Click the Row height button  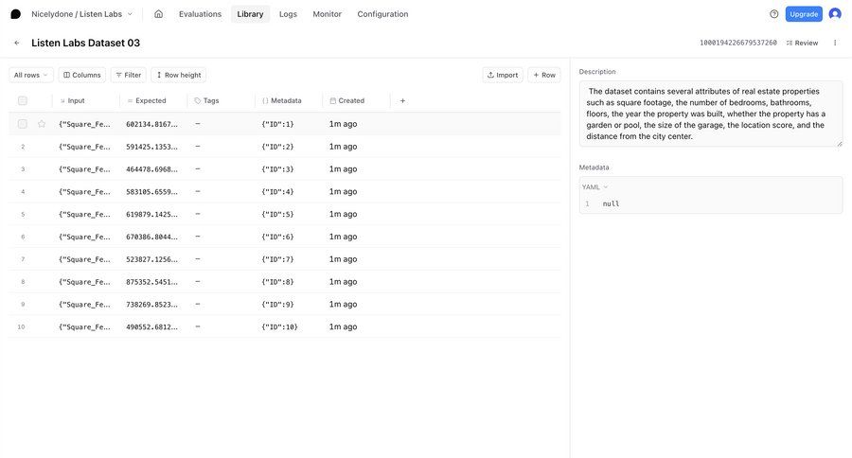[179, 75]
